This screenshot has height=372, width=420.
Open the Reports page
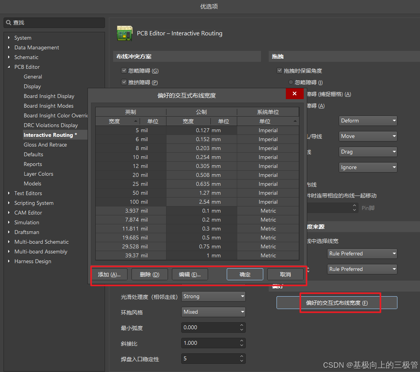tap(33, 164)
